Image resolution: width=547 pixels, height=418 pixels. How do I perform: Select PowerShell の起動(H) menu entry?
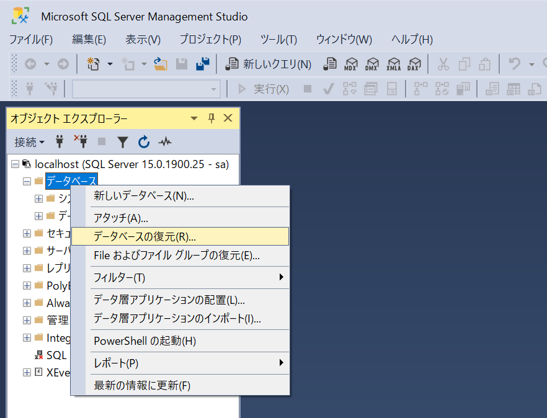(x=180, y=341)
